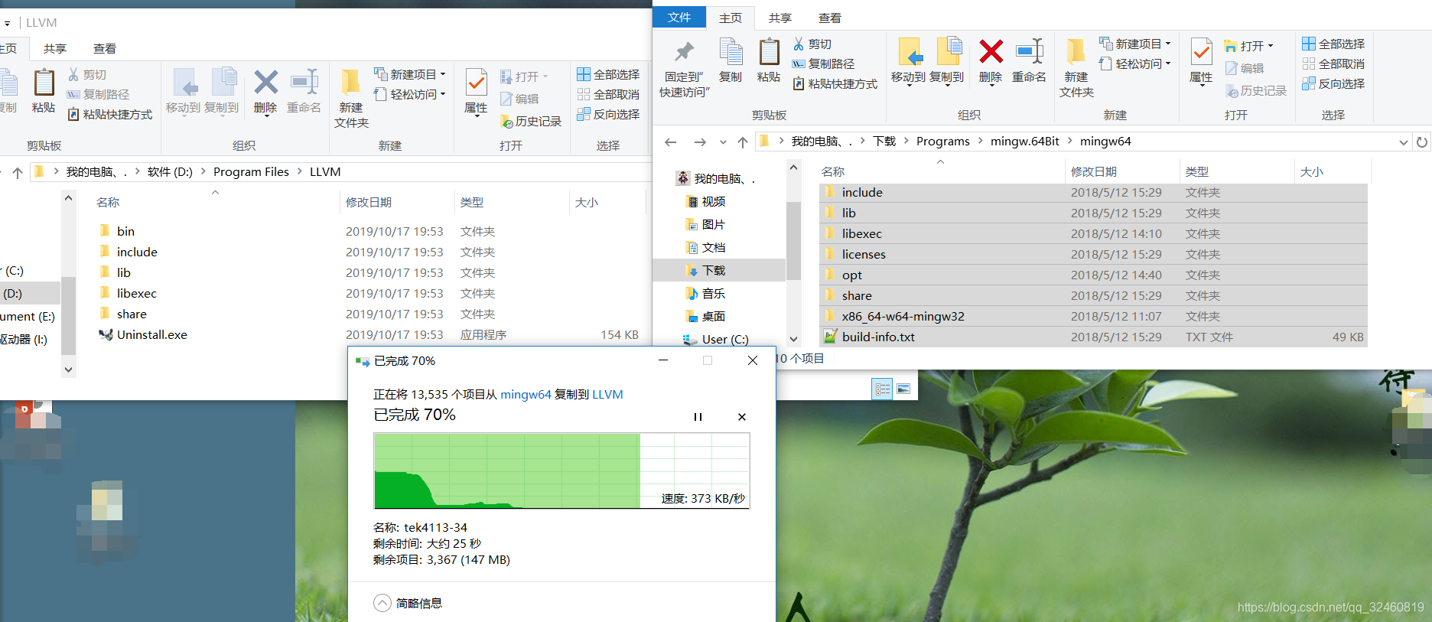Go up one level in LLVM window
This screenshot has height=622, width=1432.
coord(18,173)
